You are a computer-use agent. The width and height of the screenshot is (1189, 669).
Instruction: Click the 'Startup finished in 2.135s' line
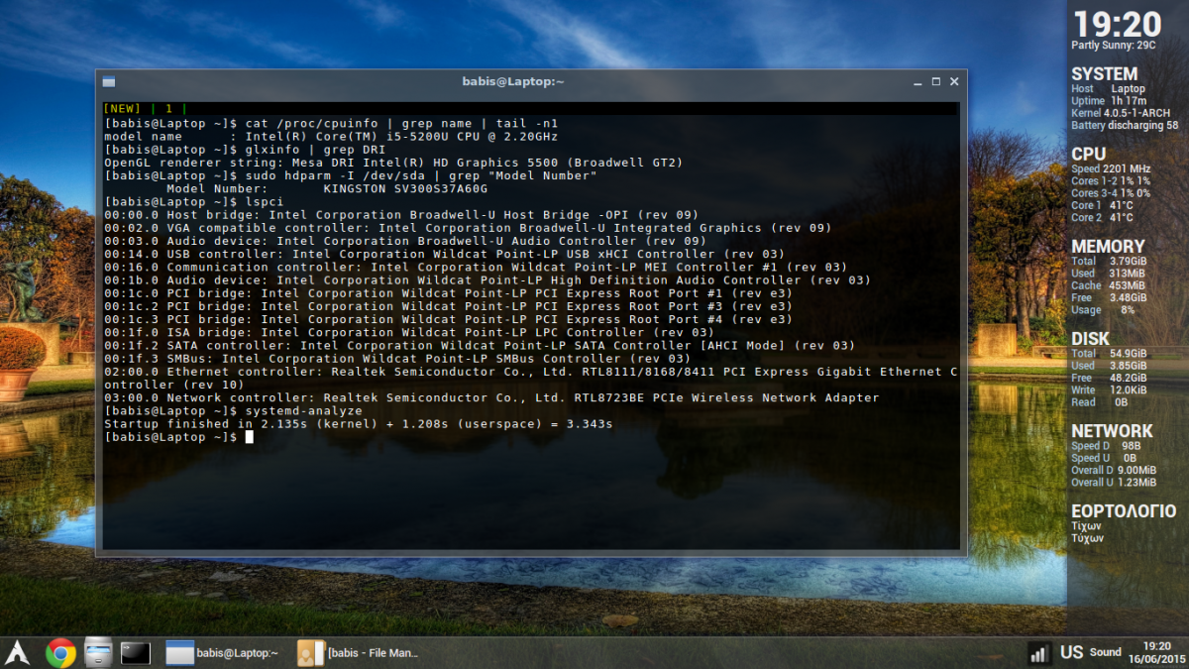359,423
